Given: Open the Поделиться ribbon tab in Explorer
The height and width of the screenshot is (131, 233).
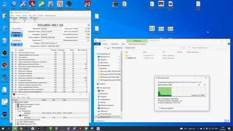Looking at the screenshot, I should (115, 44).
